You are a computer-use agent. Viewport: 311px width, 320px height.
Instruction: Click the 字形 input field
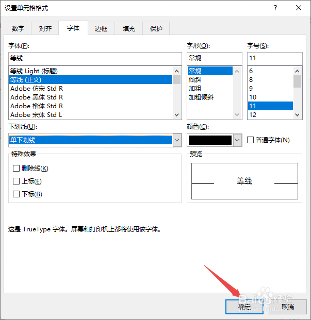tap(215, 58)
